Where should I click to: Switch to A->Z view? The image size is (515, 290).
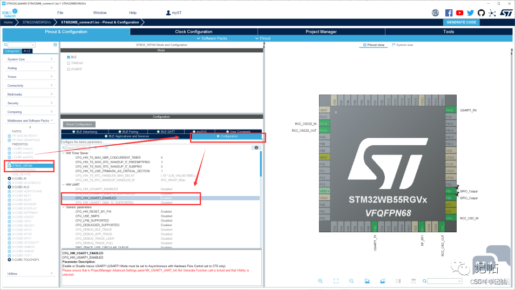[x=27, y=51]
